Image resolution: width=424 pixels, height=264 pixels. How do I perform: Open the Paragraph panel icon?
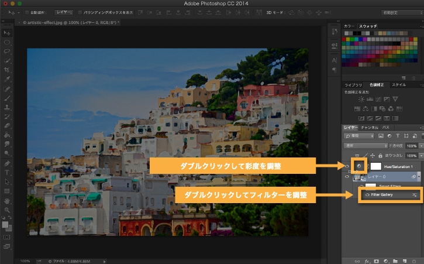point(335,70)
